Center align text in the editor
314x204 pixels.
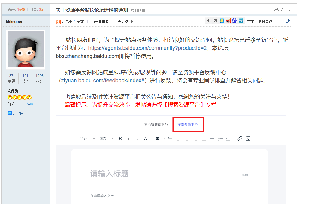click(187, 139)
